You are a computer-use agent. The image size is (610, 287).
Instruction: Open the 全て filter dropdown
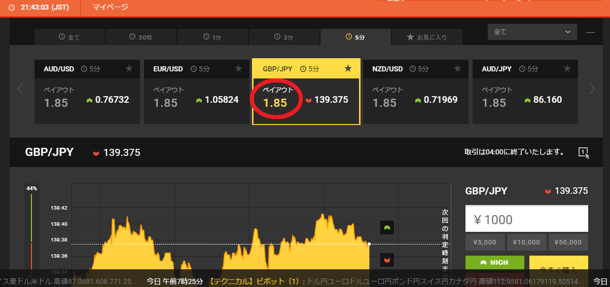point(532,32)
